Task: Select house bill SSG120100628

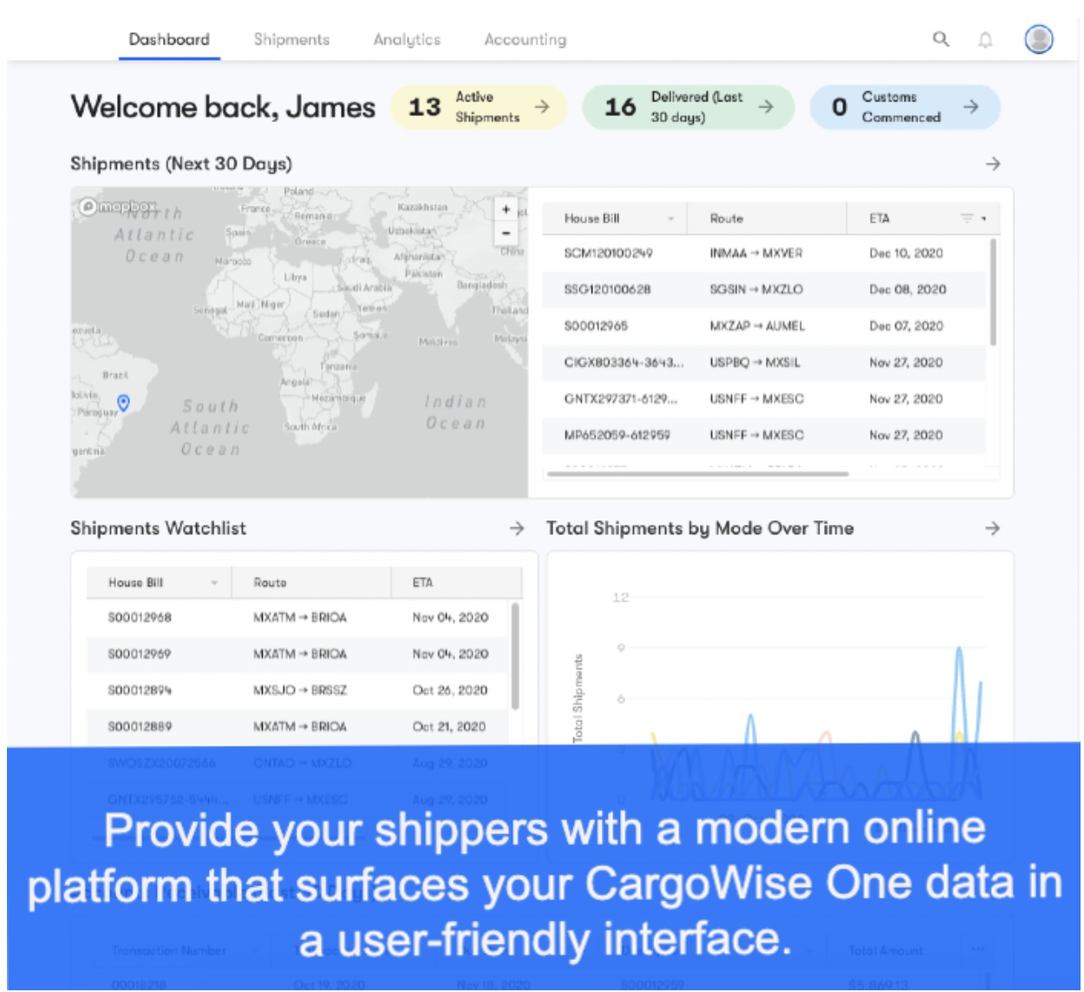Action: coord(607,290)
